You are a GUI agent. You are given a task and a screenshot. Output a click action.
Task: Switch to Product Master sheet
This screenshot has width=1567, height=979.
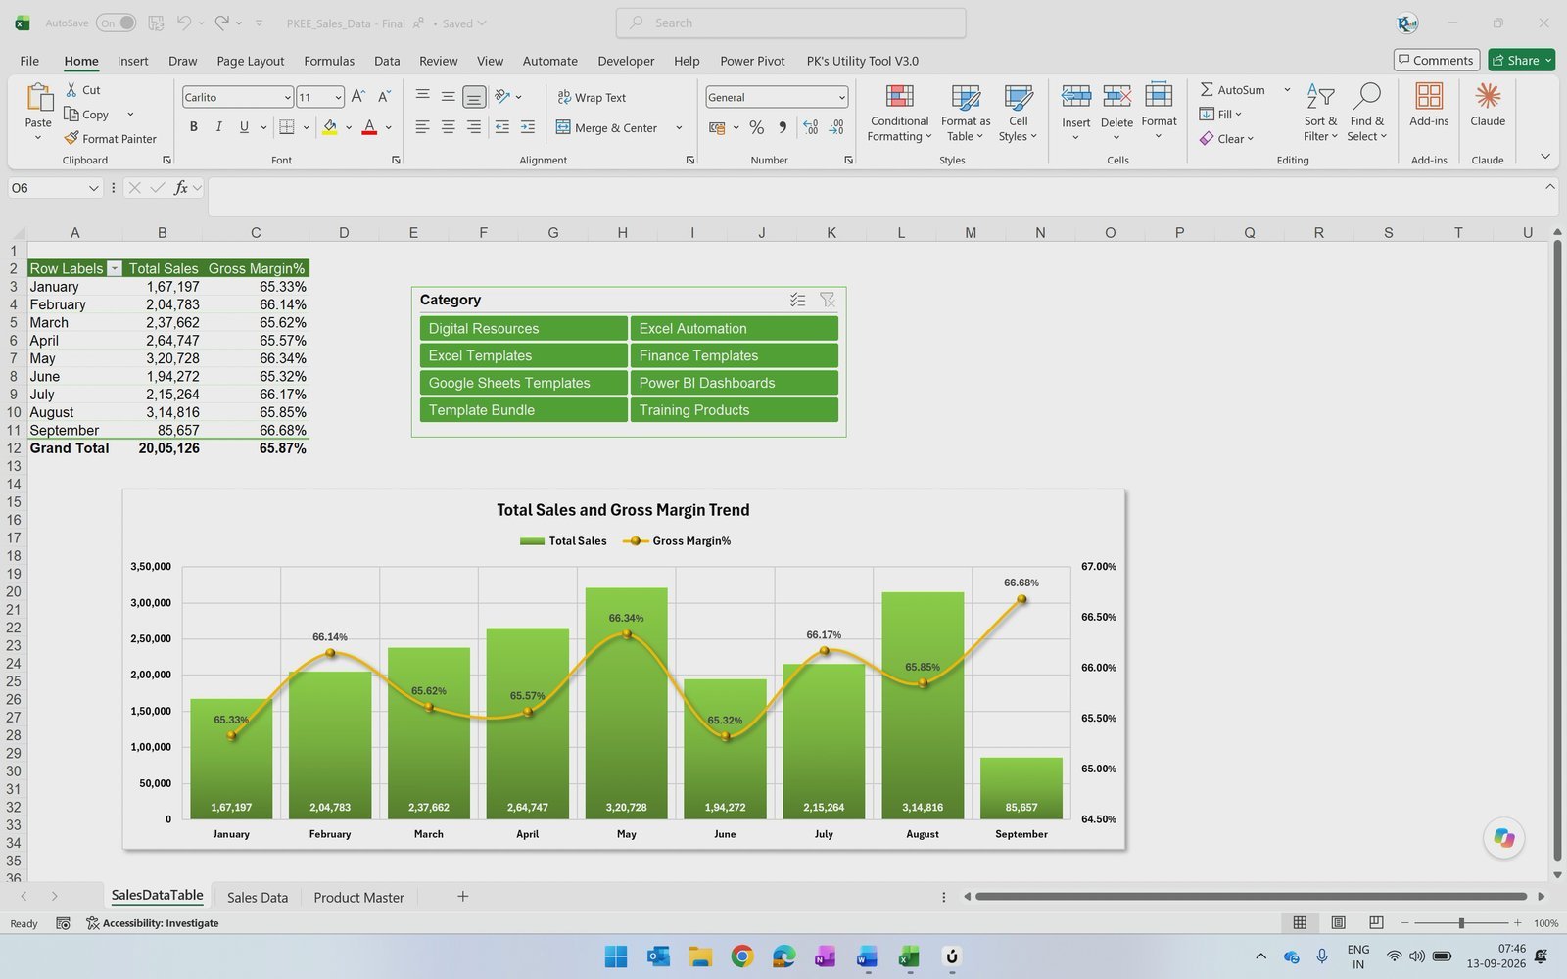358,897
